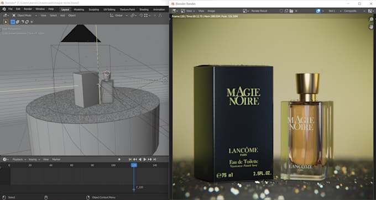
Task: Select the tweak select tool icon
Action: pyautogui.click(x=6, y=22)
